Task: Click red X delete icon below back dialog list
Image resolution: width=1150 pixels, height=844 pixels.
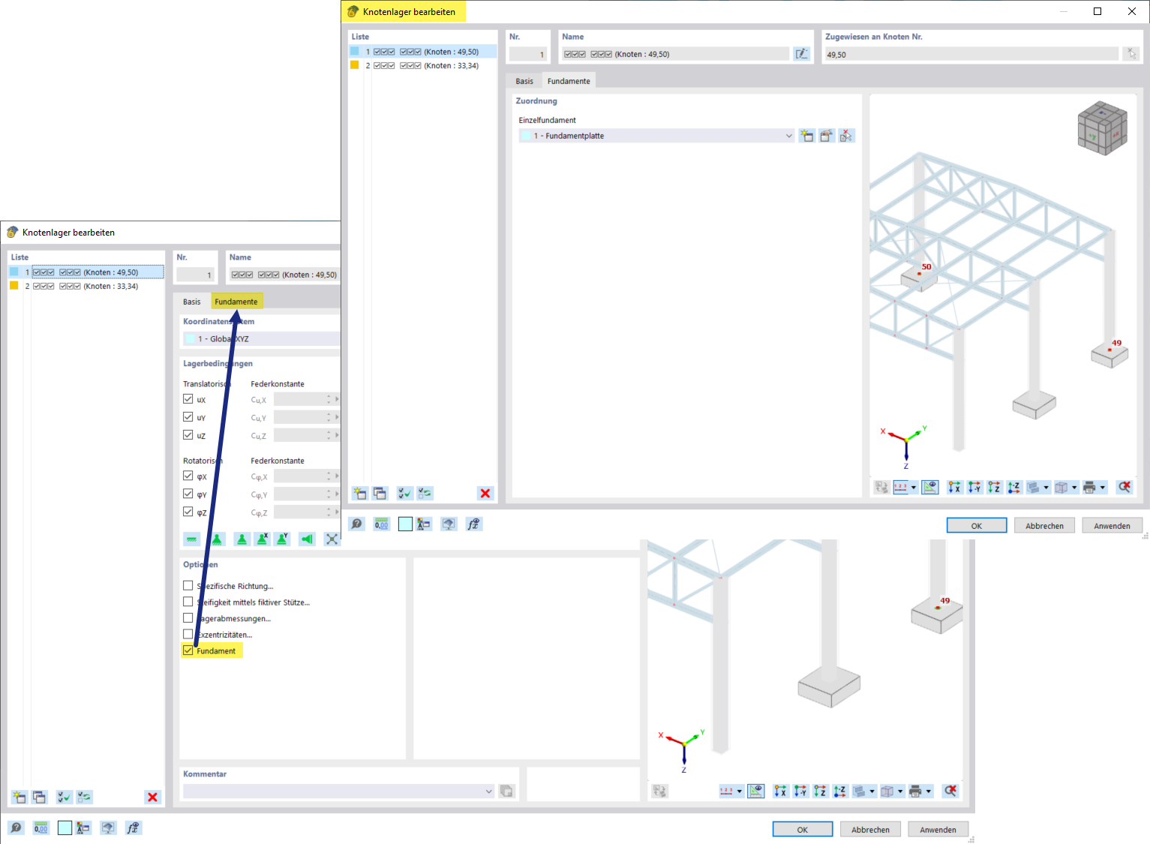Action: [153, 797]
